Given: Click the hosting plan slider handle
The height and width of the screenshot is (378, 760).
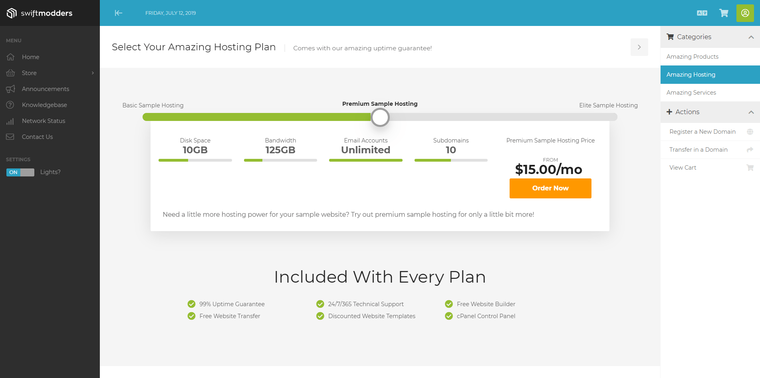Looking at the screenshot, I should tap(380, 117).
